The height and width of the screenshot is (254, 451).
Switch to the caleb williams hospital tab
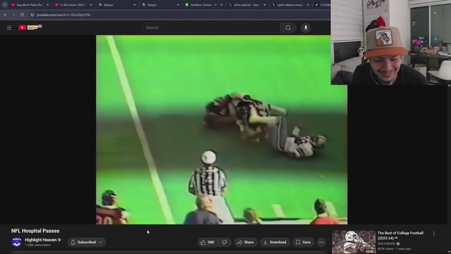pyautogui.click(x=288, y=5)
